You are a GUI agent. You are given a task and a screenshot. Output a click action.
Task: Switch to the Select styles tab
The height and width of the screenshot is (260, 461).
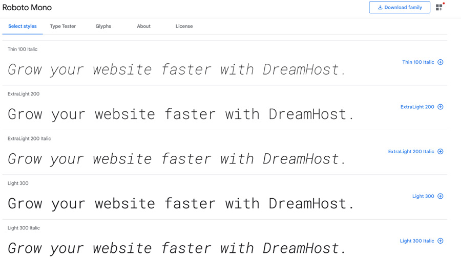23,26
